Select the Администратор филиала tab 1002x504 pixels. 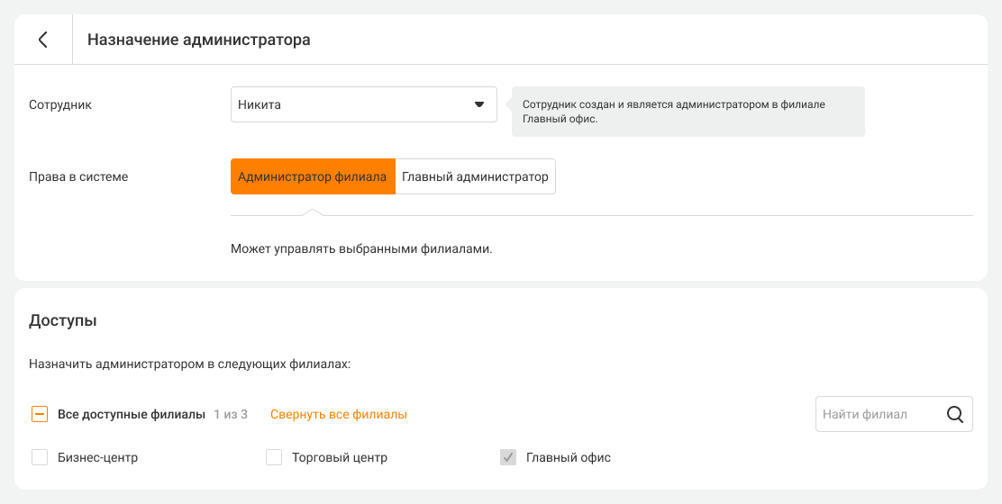click(313, 176)
